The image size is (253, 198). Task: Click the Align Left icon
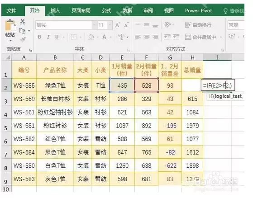(x=138, y=37)
